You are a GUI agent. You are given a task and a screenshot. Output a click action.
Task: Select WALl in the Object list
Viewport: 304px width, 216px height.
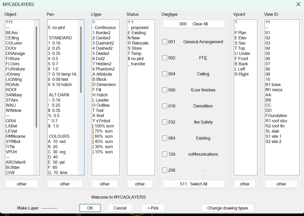[x=11, y=105]
